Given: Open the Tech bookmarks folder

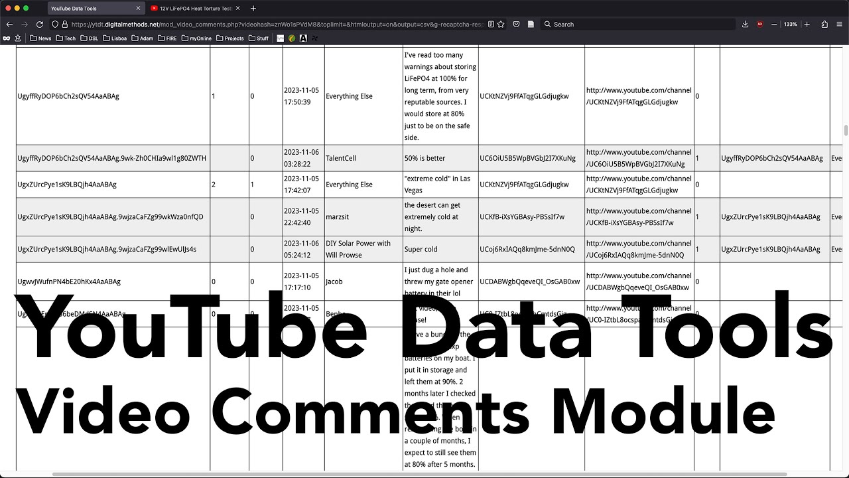Looking at the screenshot, I should tap(66, 39).
